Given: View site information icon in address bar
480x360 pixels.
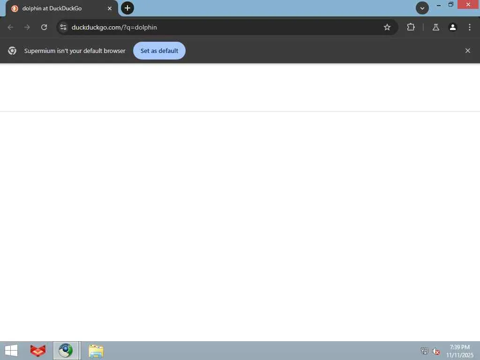Looking at the screenshot, I should (63, 27).
